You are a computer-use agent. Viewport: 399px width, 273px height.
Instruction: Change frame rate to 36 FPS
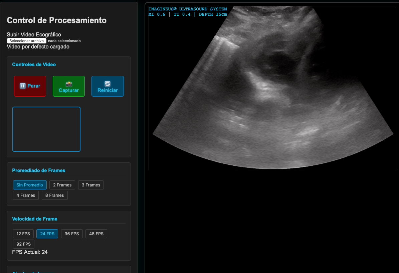(72, 234)
